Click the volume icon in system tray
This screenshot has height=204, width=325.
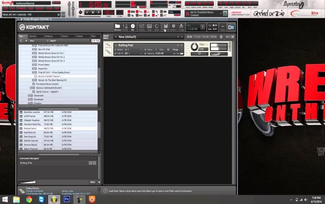click(305, 200)
